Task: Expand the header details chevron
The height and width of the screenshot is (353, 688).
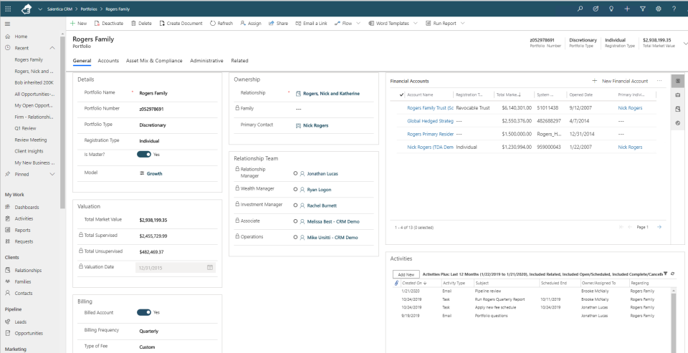Action: pos(685,44)
